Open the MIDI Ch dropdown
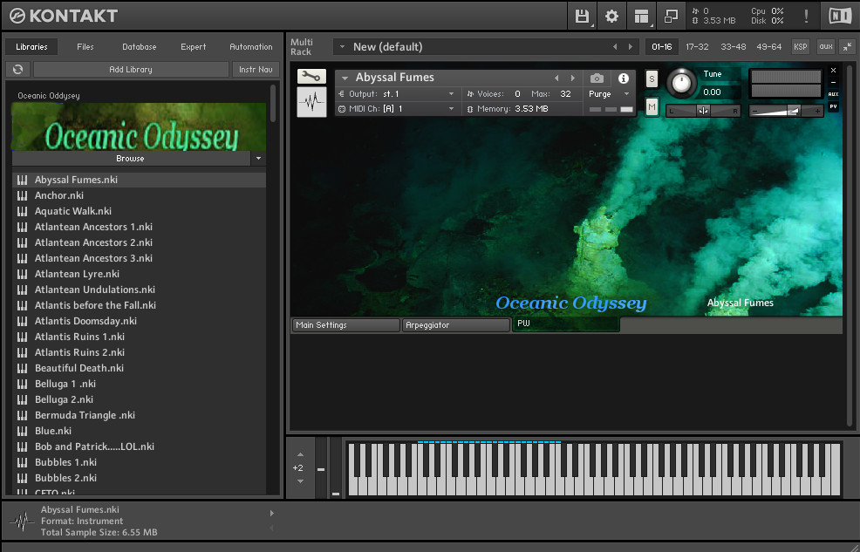This screenshot has height=552, width=860. coord(452,108)
